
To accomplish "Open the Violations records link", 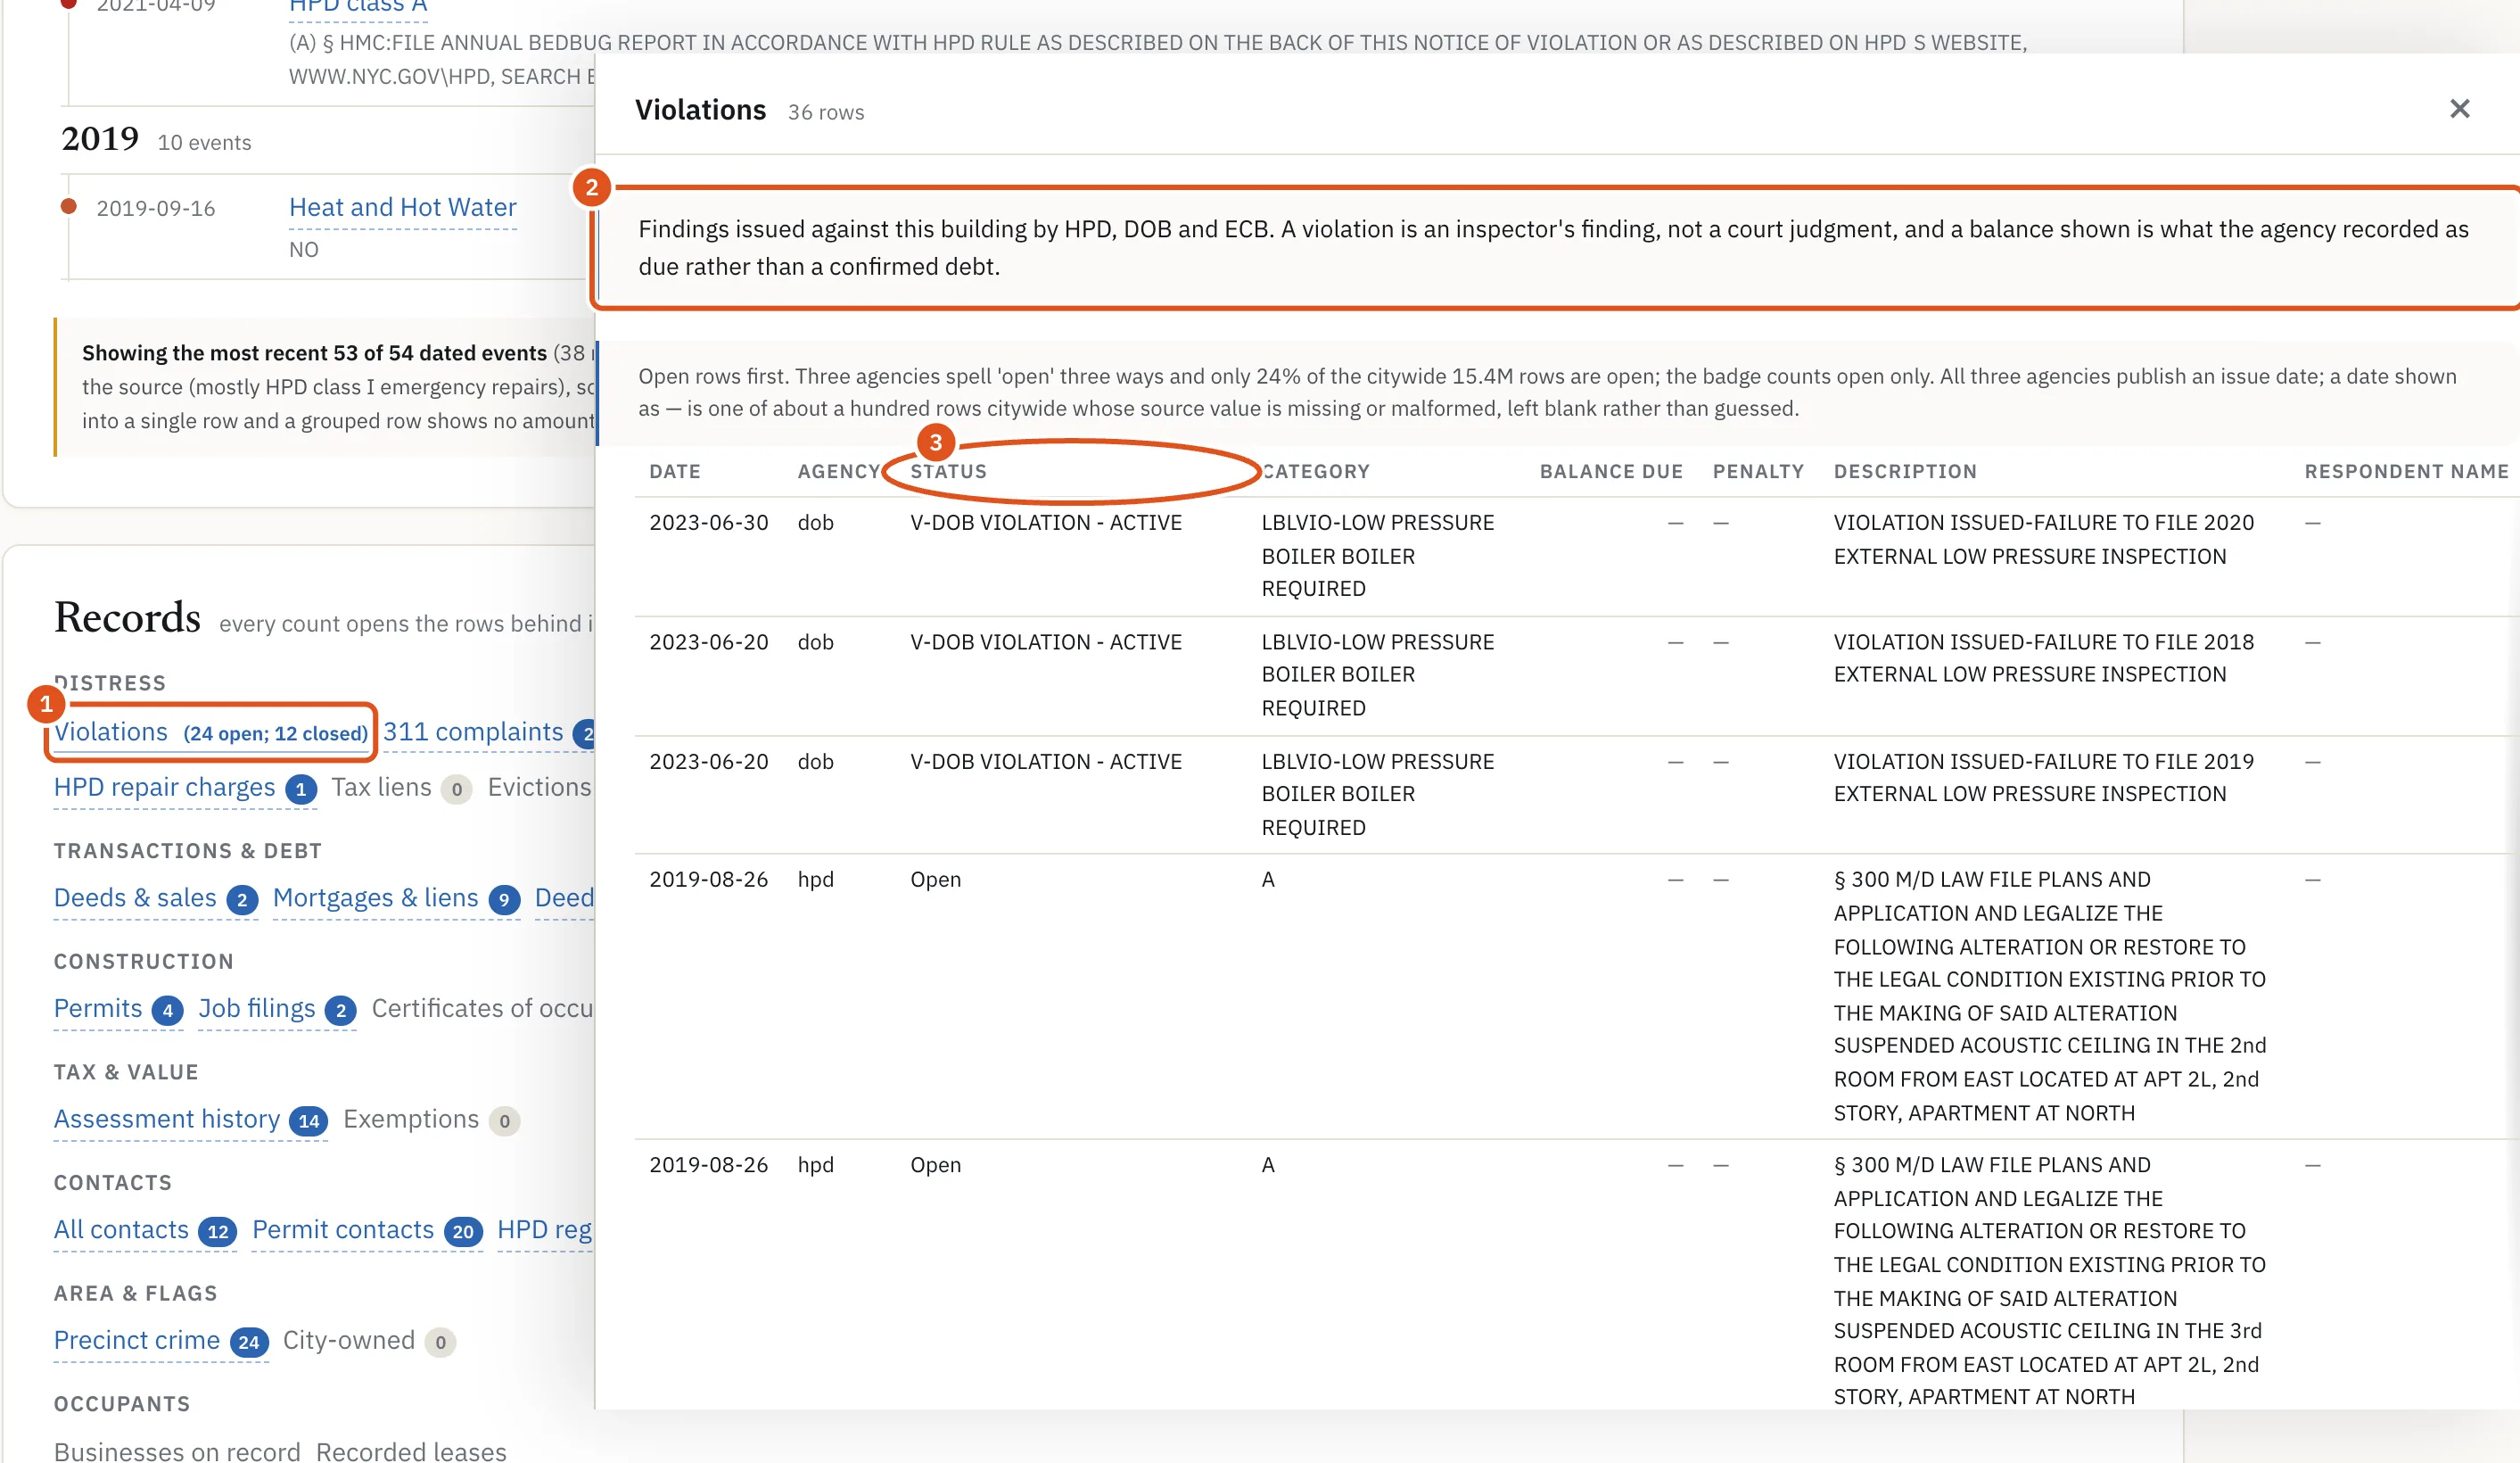I will point(211,731).
